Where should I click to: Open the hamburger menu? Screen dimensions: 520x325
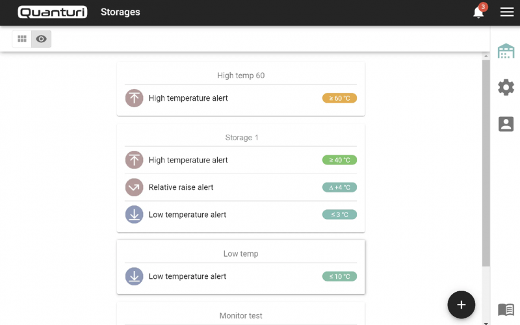pyautogui.click(x=507, y=12)
